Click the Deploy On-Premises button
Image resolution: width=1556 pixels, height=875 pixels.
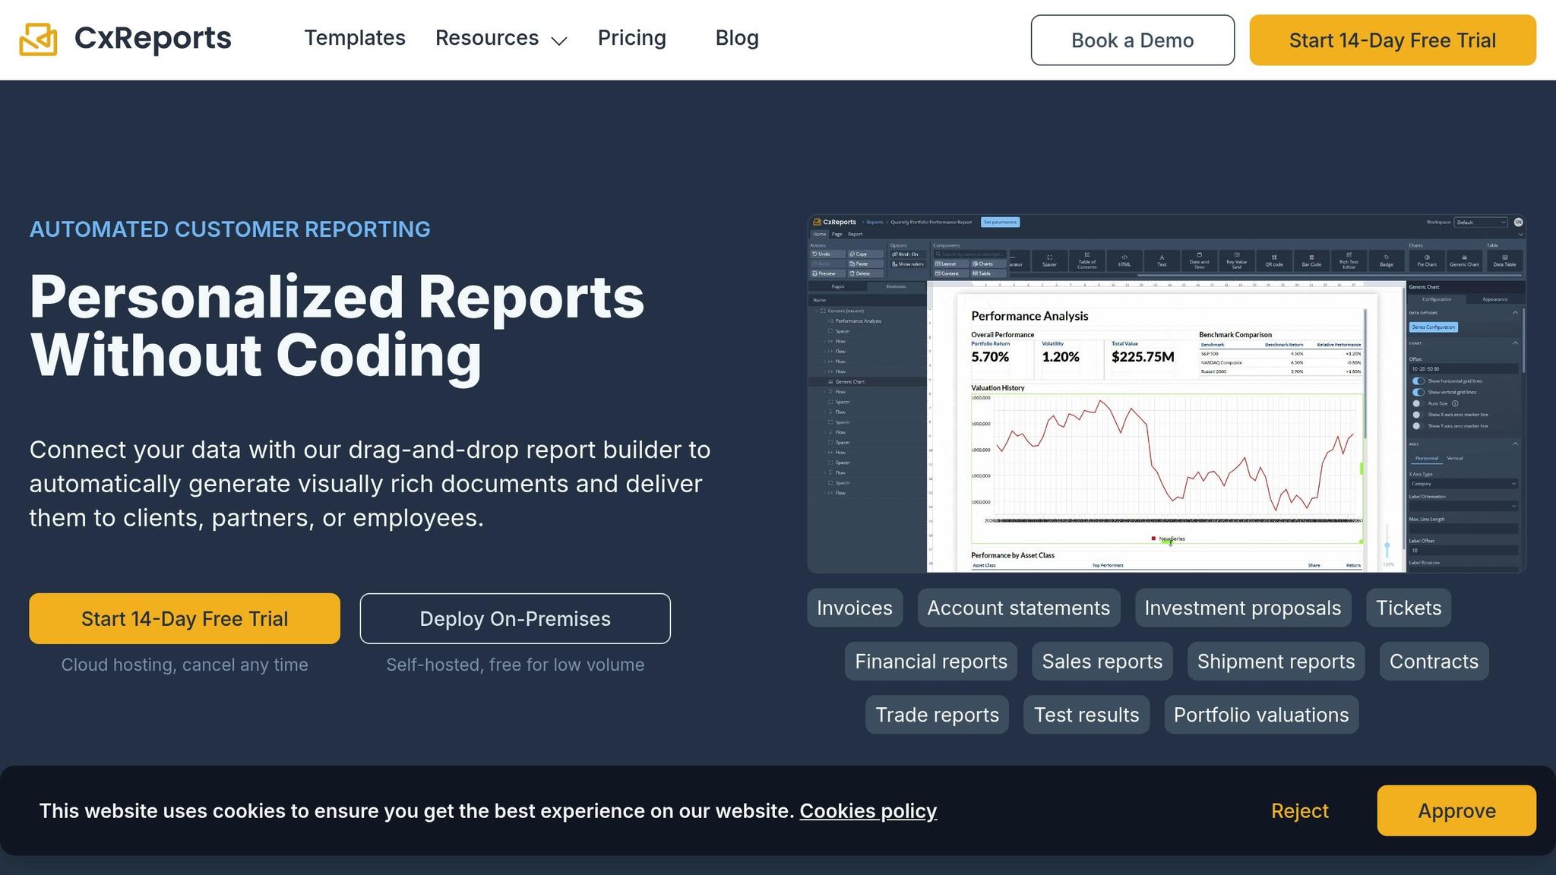coord(515,618)
